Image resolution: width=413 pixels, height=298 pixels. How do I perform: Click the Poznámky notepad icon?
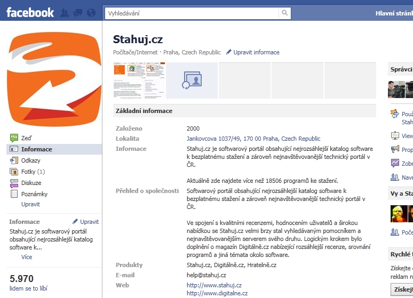click(14, 194)
